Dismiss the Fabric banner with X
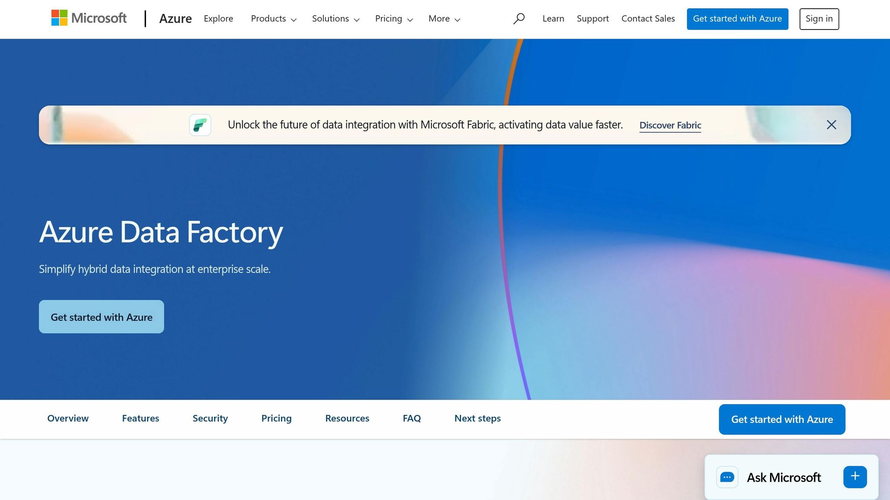 pos(831,125)
